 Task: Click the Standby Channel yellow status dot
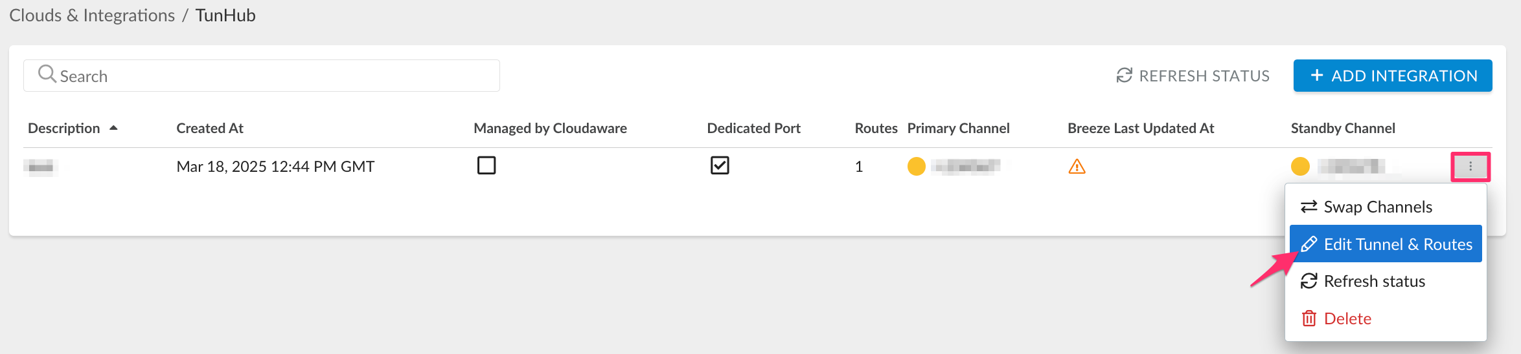pos(1299,167)
